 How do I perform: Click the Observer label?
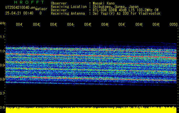pos(59,3)
